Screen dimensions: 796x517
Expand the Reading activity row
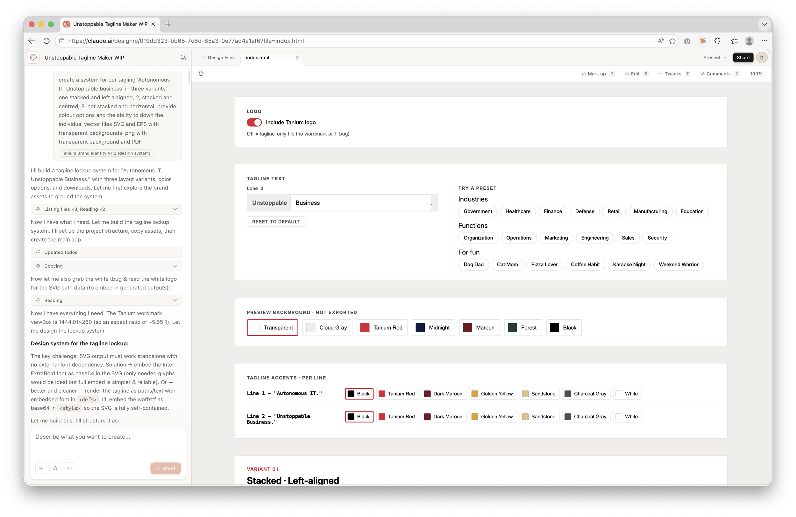[106, 300]
